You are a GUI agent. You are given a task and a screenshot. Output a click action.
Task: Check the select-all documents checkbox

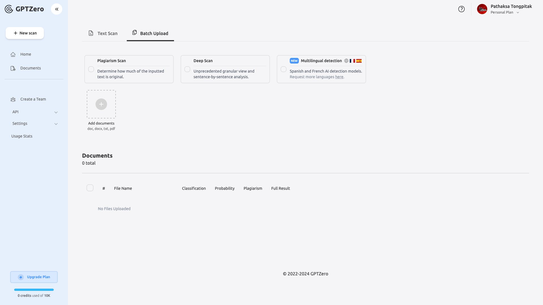(x=90, y=188)
